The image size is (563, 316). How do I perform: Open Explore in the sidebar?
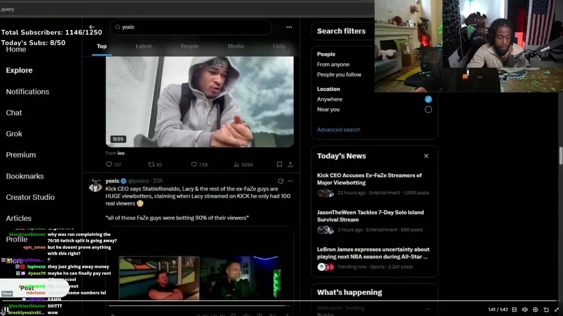tap(19, 70)
